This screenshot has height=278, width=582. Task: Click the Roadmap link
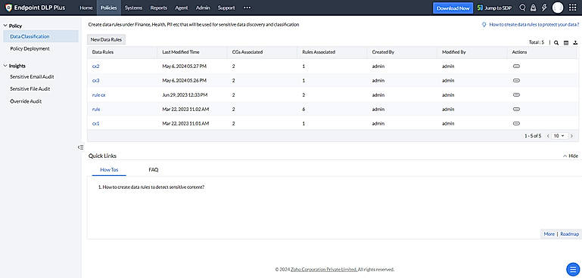(569, 234)
